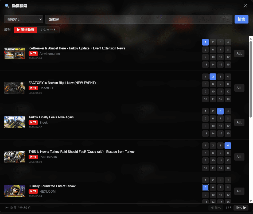The image size is (253, 214).
Task: Switch to the #ショート filter
Action: click(48, 30)
